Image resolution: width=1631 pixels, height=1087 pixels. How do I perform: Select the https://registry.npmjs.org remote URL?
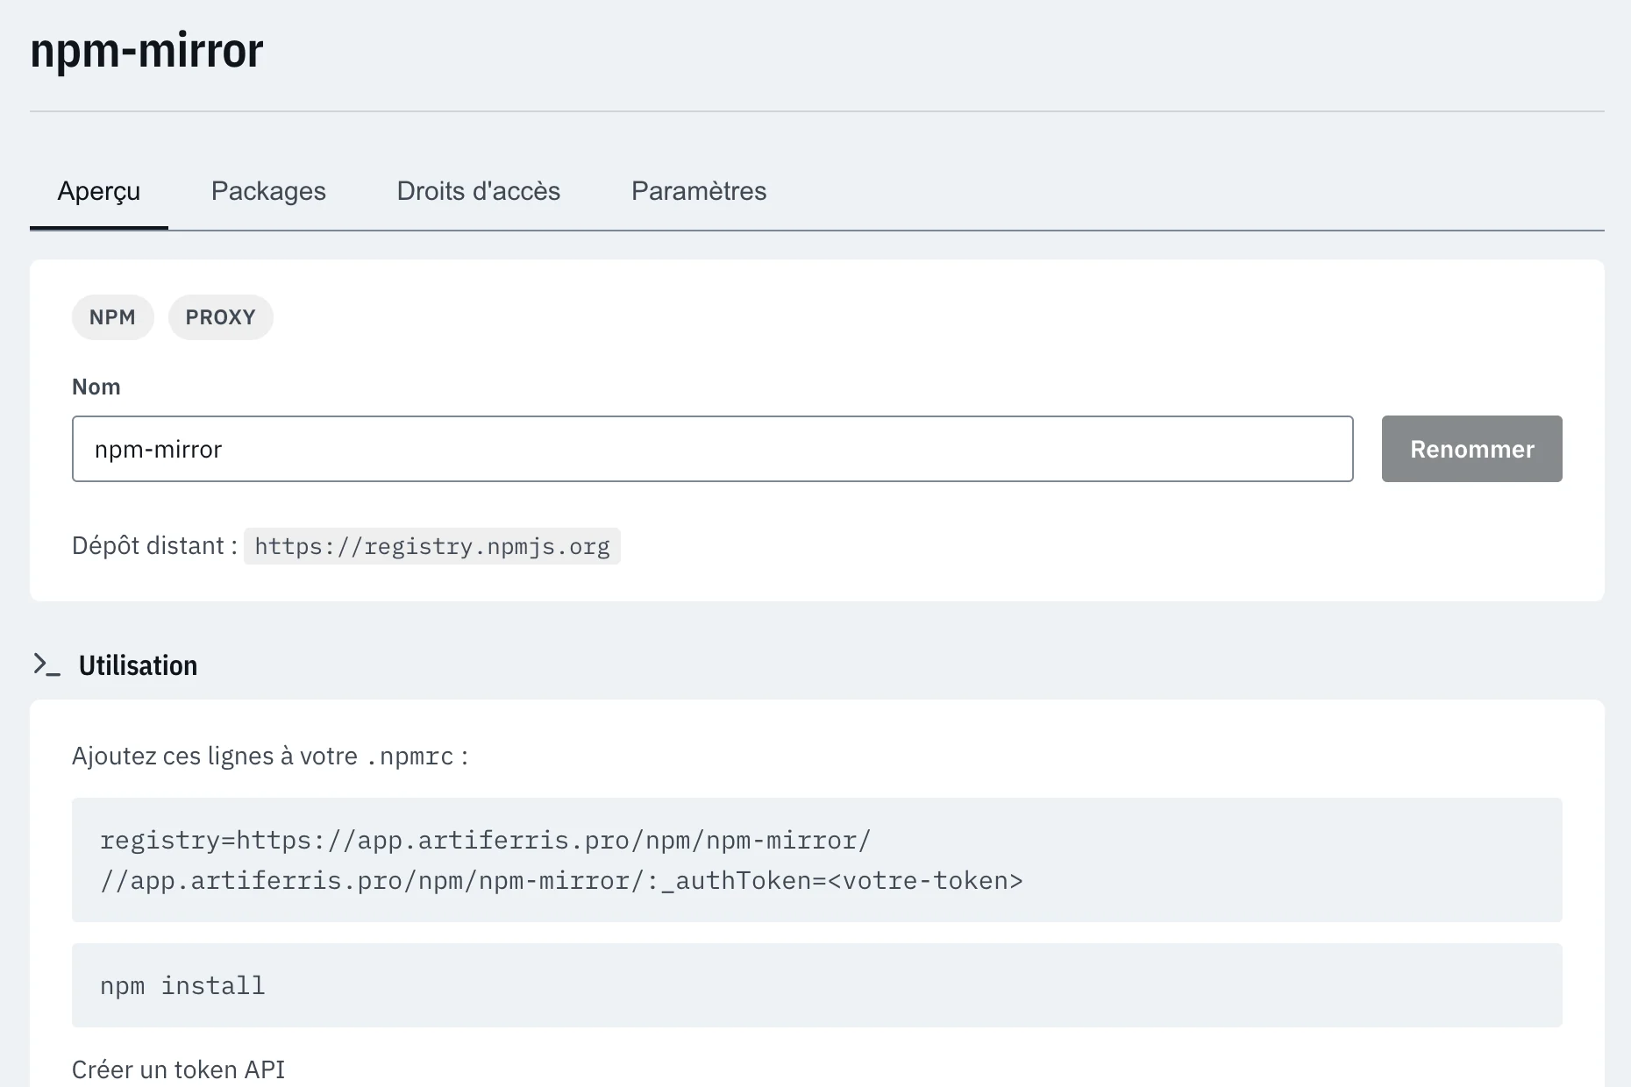click(x=431, y=546)
